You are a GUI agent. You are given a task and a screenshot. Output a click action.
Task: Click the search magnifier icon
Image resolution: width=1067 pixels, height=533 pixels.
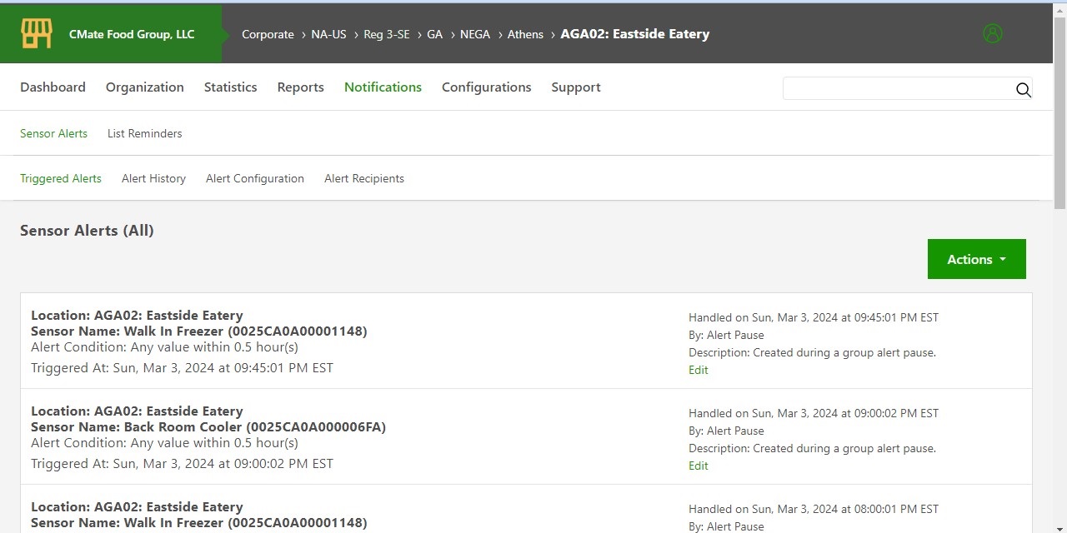1023,90
